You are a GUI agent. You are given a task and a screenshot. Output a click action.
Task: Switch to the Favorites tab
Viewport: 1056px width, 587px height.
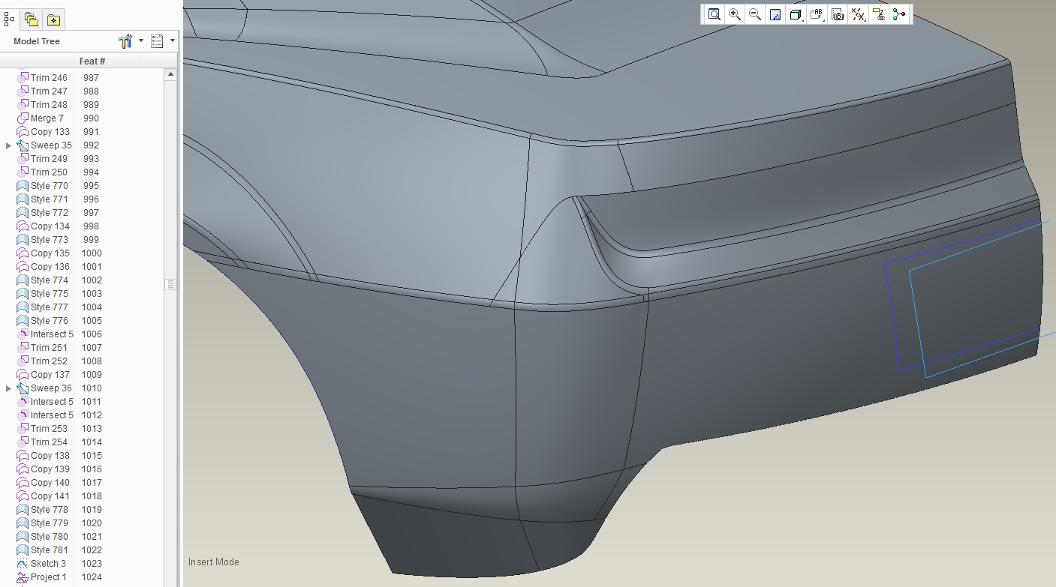point(53,19)
